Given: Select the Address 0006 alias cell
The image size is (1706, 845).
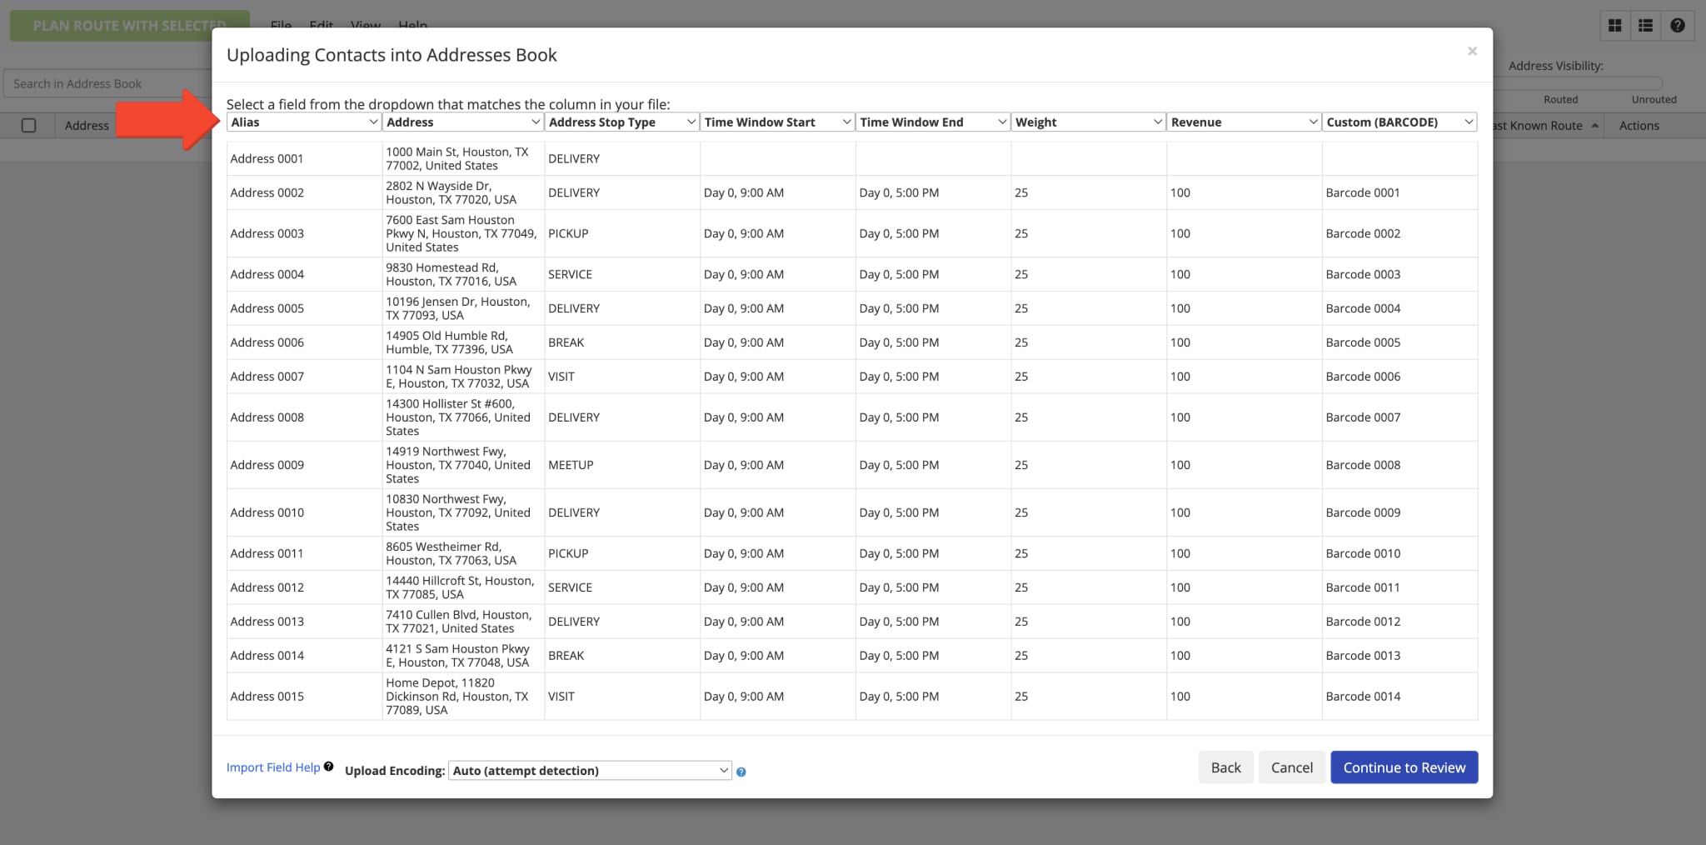Looking at the screenshot, I should click(x=304, y=342).
